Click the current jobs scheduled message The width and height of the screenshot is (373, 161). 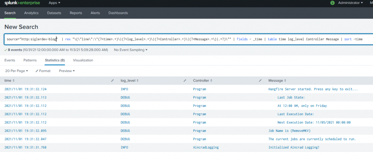pyautogui.click(x=312, y=139)
